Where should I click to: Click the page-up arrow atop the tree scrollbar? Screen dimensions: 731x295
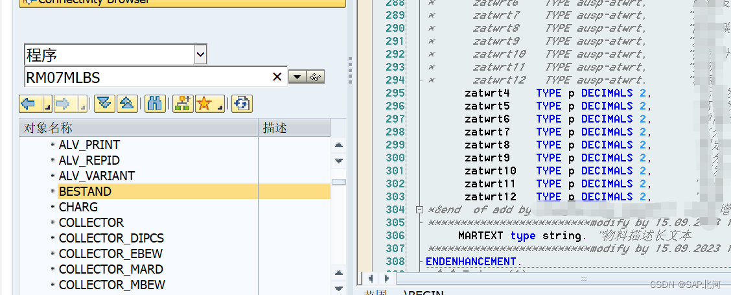339,145
